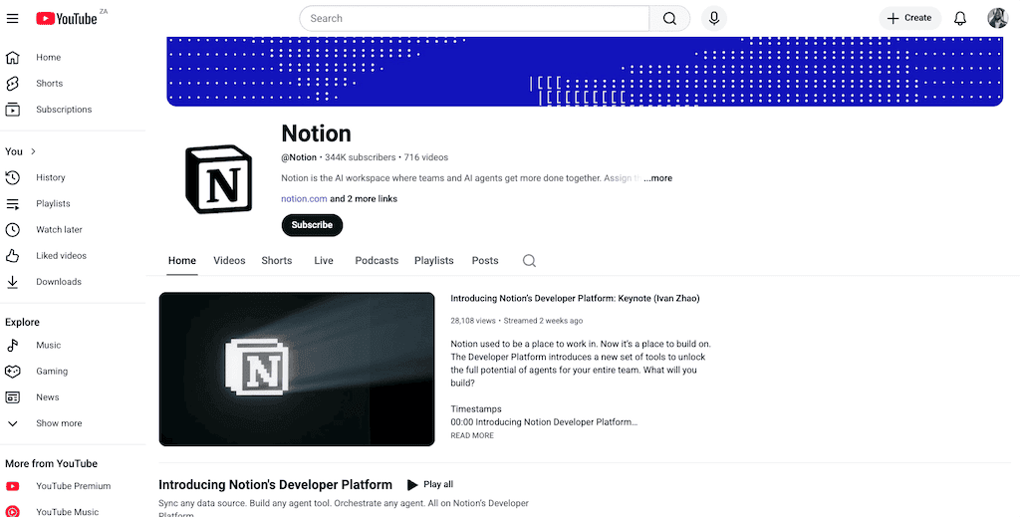Image resolution: width=1020 pixels, height=517 pixels.
Task: Search within channel using magnifier icon
Action: point(530,261)
